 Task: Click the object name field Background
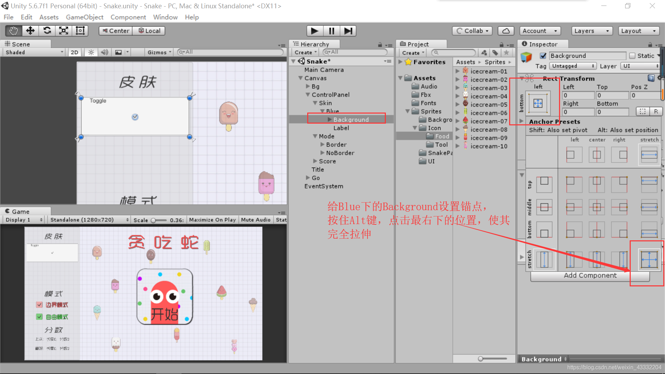point(587,56)
